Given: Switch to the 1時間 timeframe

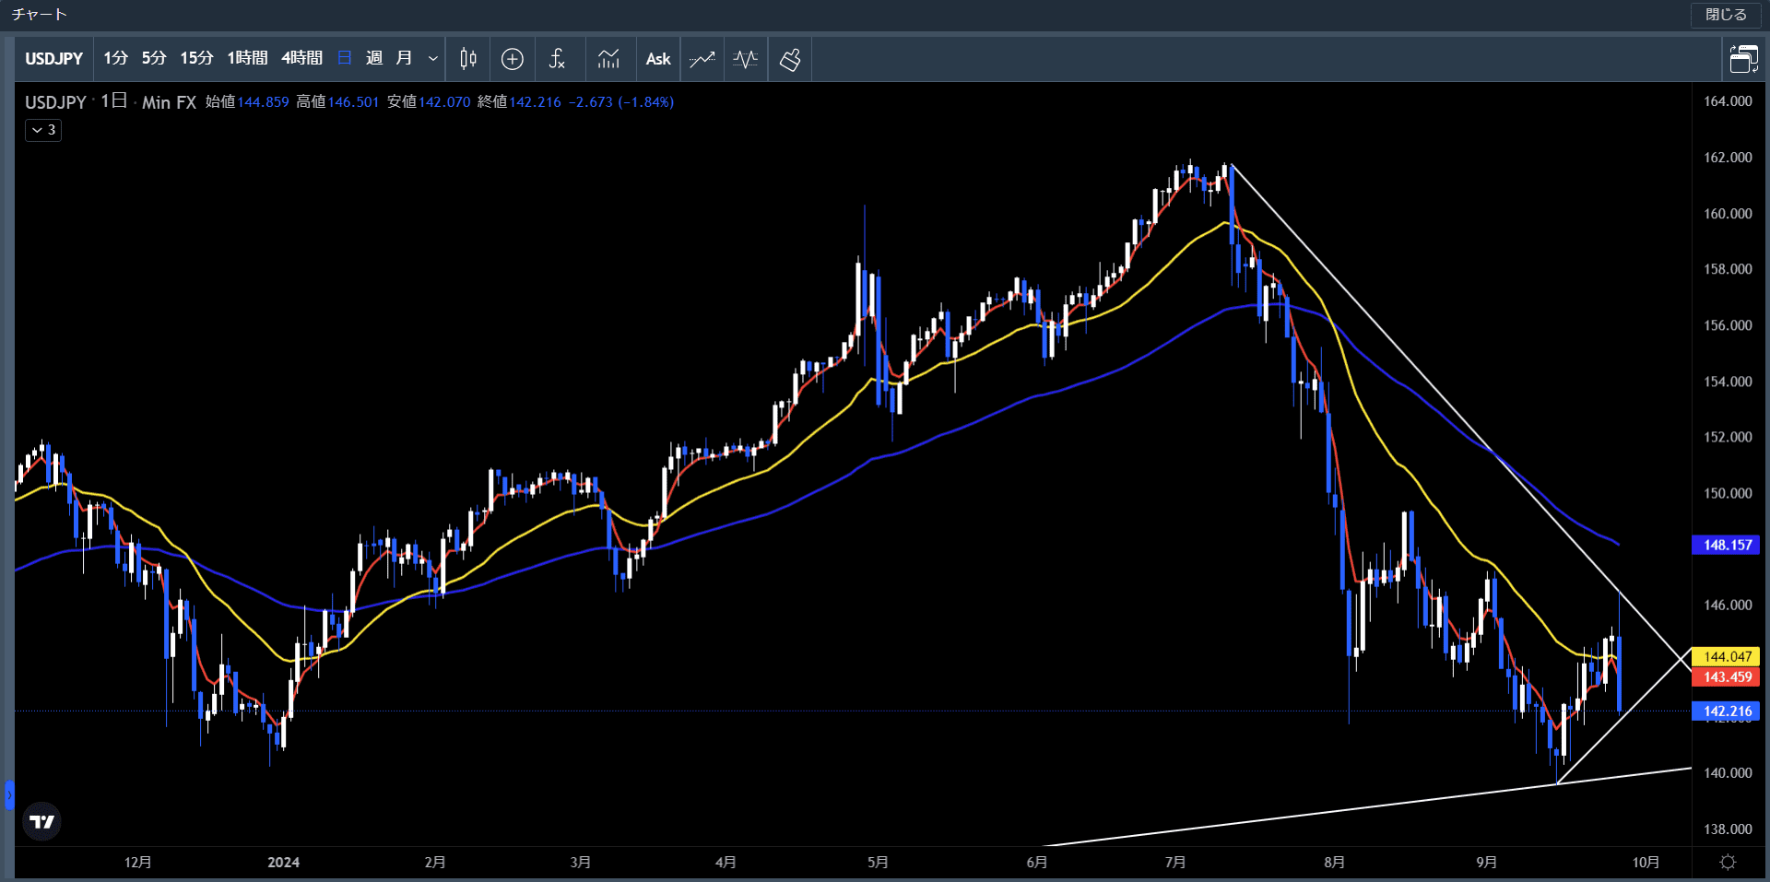Looking at the screenshot, I should click(x=248, y=58).
